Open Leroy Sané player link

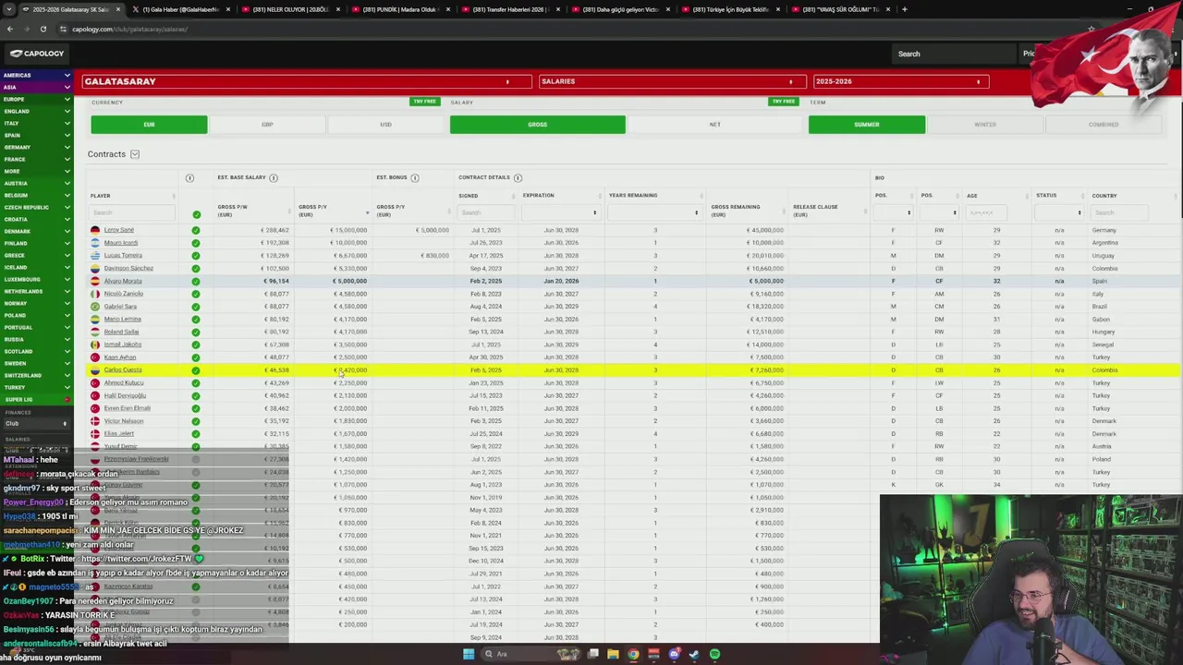click(119, 230)
